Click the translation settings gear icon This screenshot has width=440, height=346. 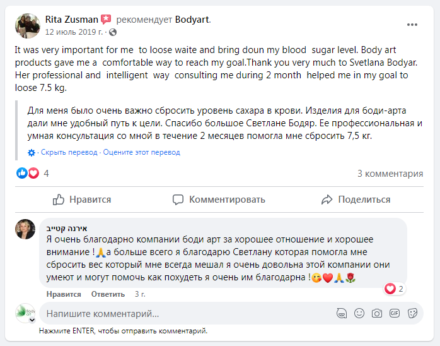pyautogui.click(x=32, y=152)
